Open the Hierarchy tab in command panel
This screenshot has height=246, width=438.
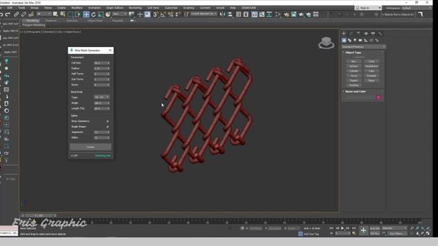pos(359,33)
